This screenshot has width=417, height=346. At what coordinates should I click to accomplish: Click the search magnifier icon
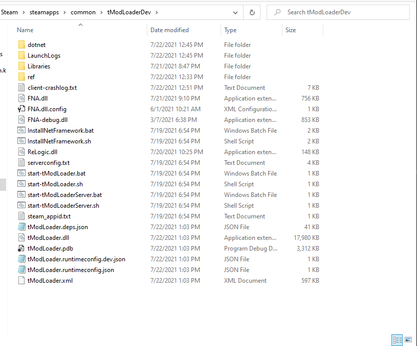pyautogui.click(x=277, y=12)
